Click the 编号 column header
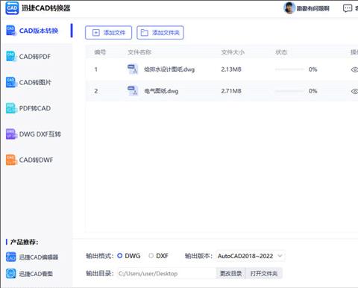358x288 pixels. 100,52
